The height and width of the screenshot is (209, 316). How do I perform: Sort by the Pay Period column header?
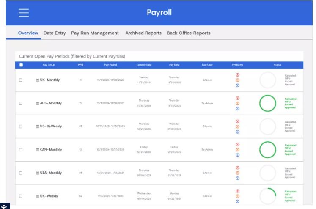click(x=110, y=65)
